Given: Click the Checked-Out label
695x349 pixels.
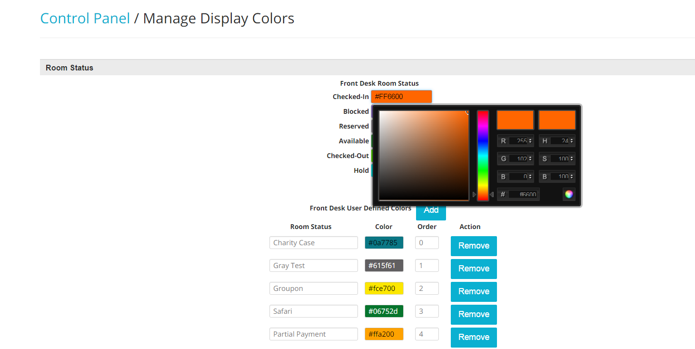Looking at the screenshot, I should pos(348,156).
